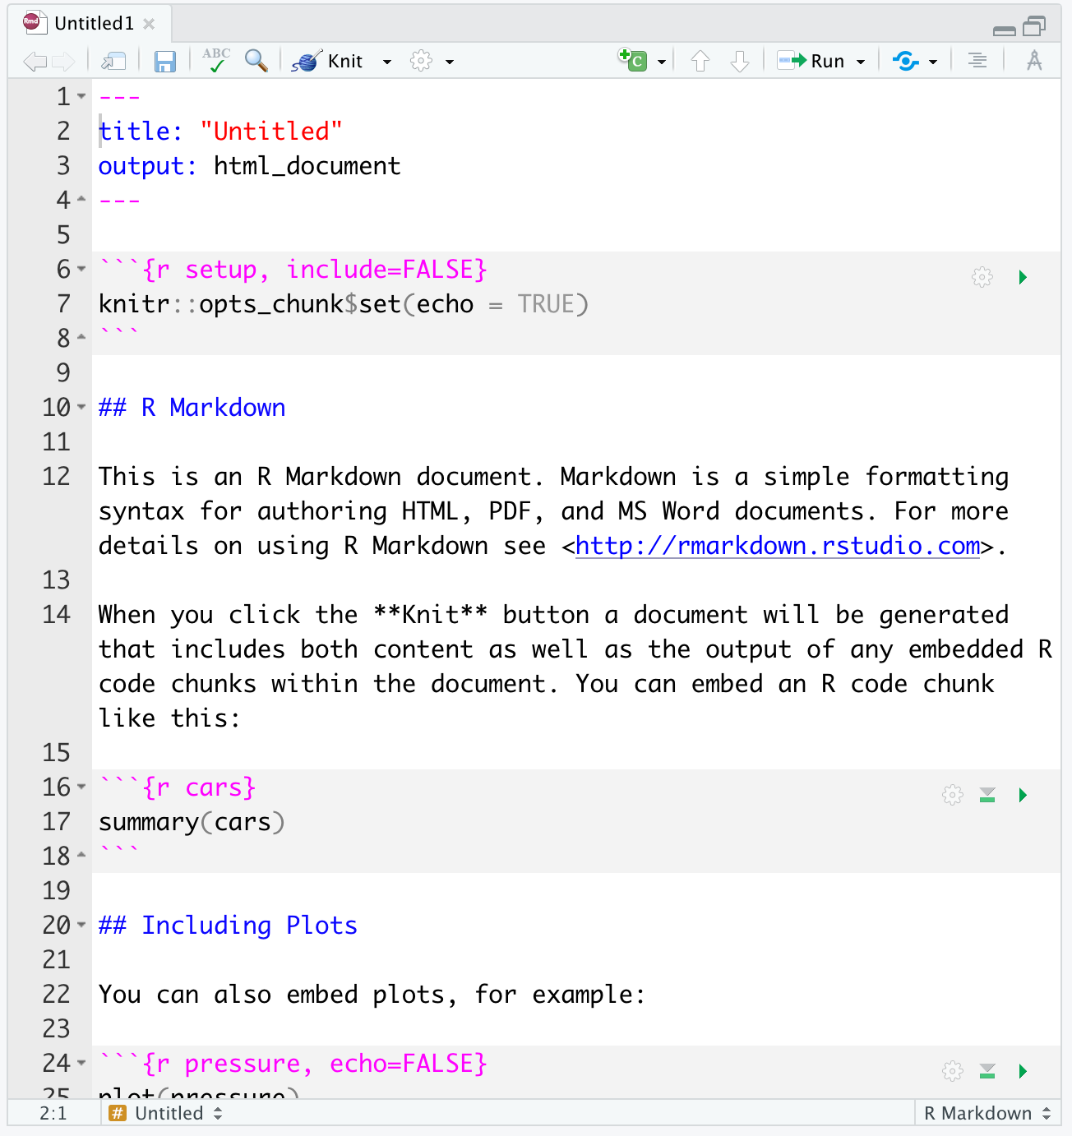The height and width of the screenshot is (1136, 1072).
Task: Open document settings gear in toolbar
Action: coord(421,61)
